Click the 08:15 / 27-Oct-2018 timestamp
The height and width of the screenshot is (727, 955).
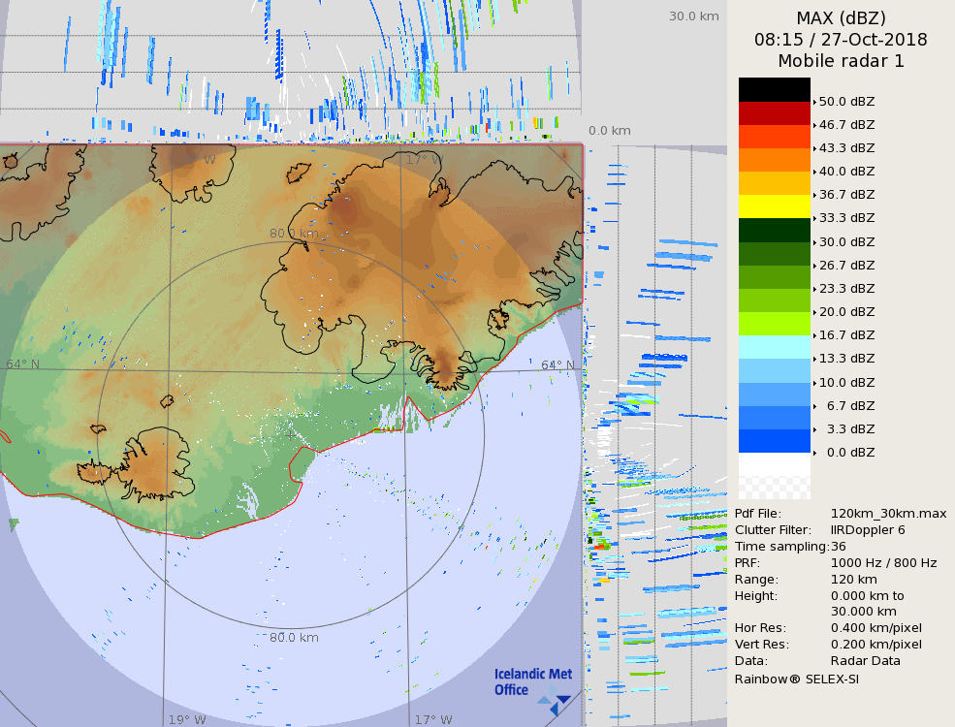tap(841, 40)
